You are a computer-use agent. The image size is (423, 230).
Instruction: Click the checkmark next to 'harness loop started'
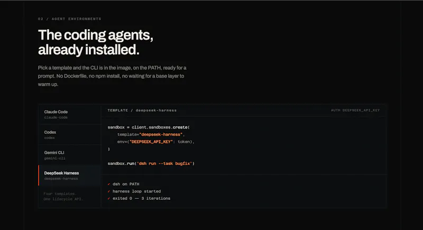(109, 191)
